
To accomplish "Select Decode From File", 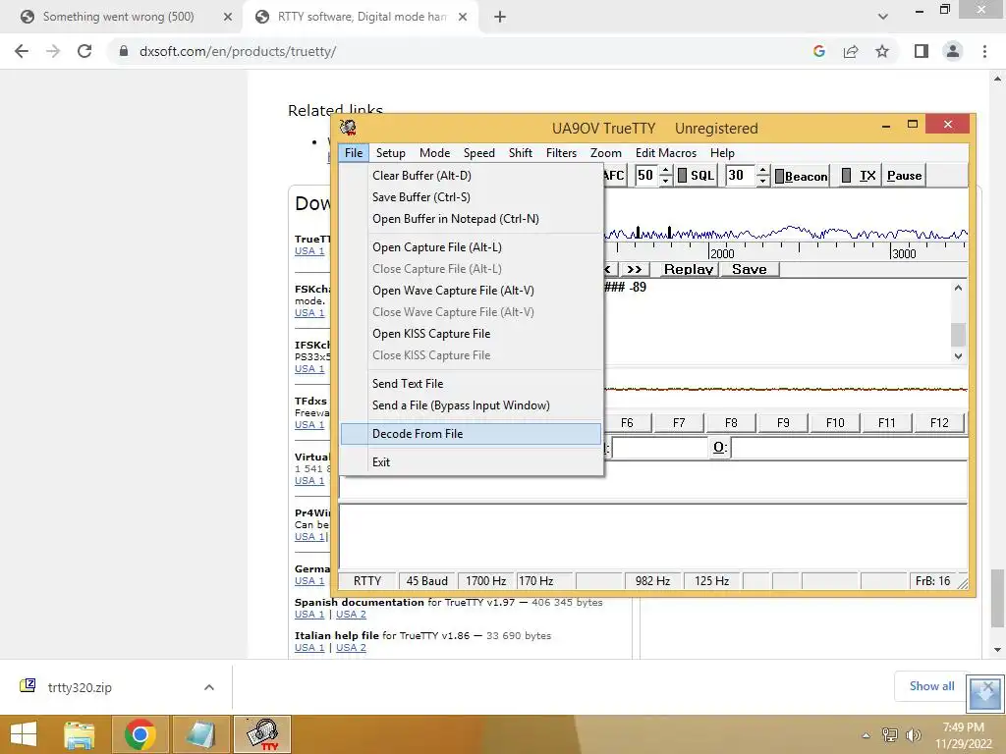I will coord(471,433).
